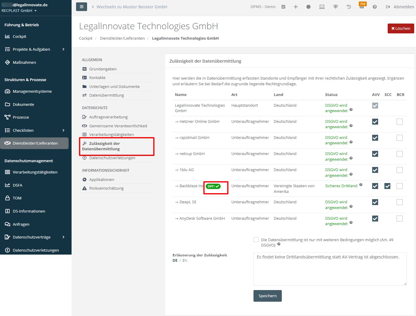The image size is (416, 316).
Task: Click the plus icon in top toolbar
Action: click(296, 7)
